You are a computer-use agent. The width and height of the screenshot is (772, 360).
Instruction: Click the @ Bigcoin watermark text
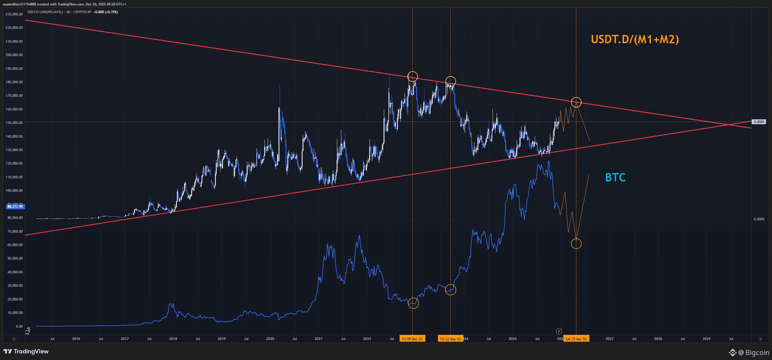point(753,353)
